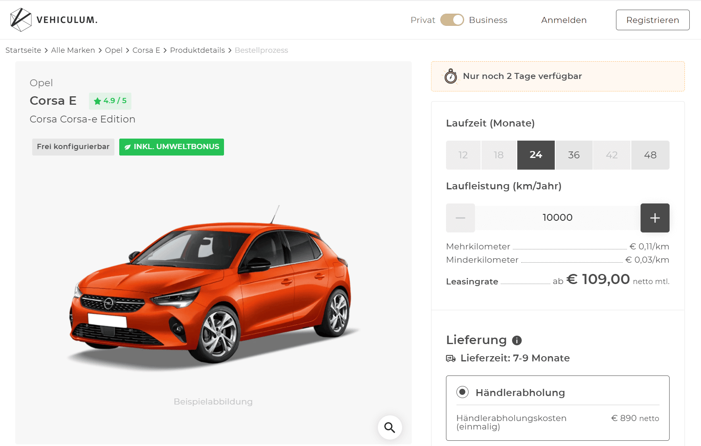
Task: Click the € 0,03/km Minderkilometer value
Action: 647,260
